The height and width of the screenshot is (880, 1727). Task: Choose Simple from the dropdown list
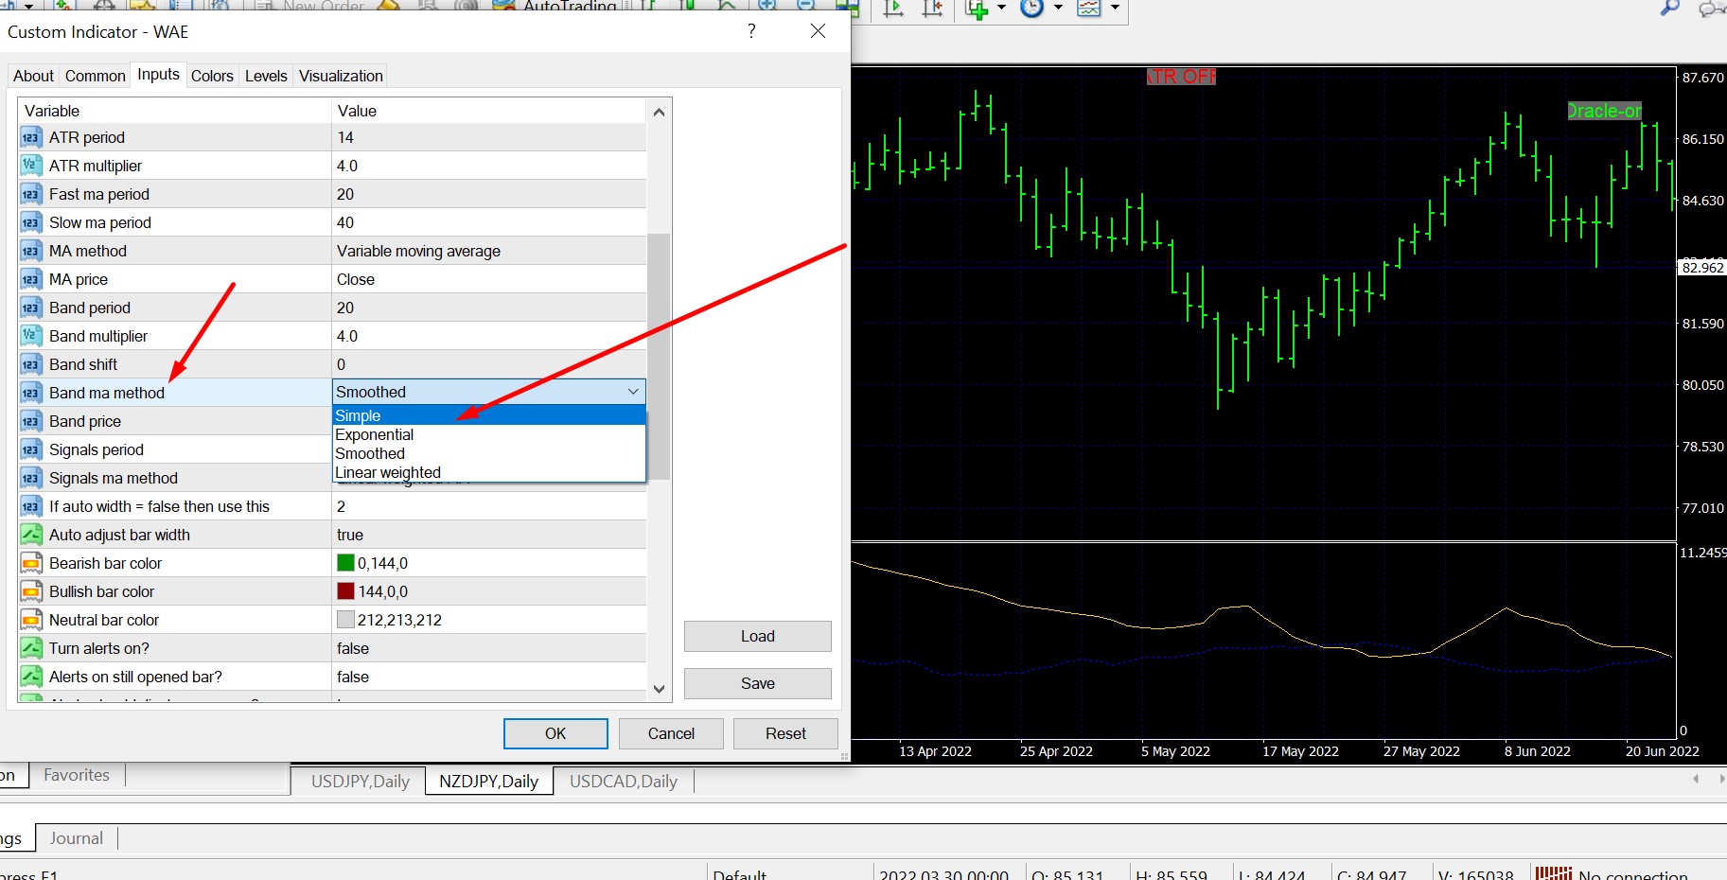pyautogui.click(x=489, y=415)
